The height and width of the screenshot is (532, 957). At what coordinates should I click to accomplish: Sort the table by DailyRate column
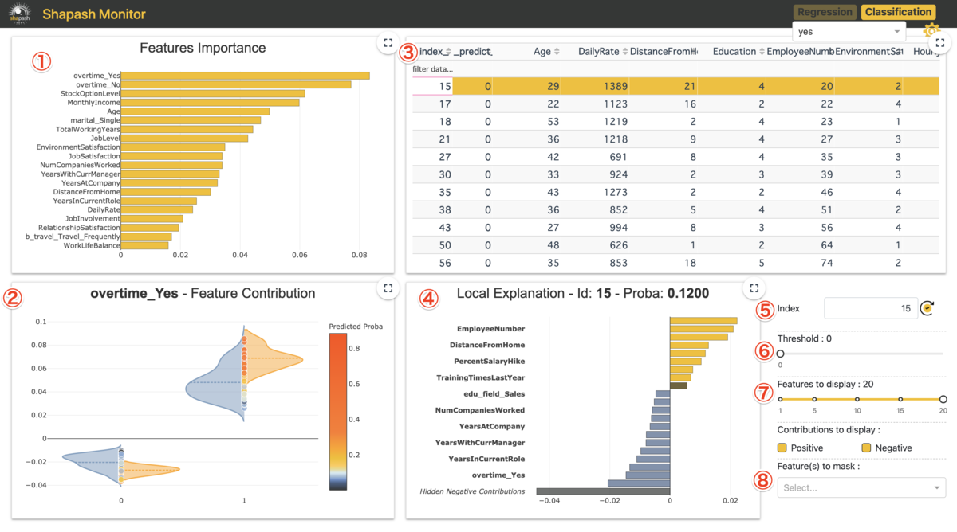tap(625, 52)
